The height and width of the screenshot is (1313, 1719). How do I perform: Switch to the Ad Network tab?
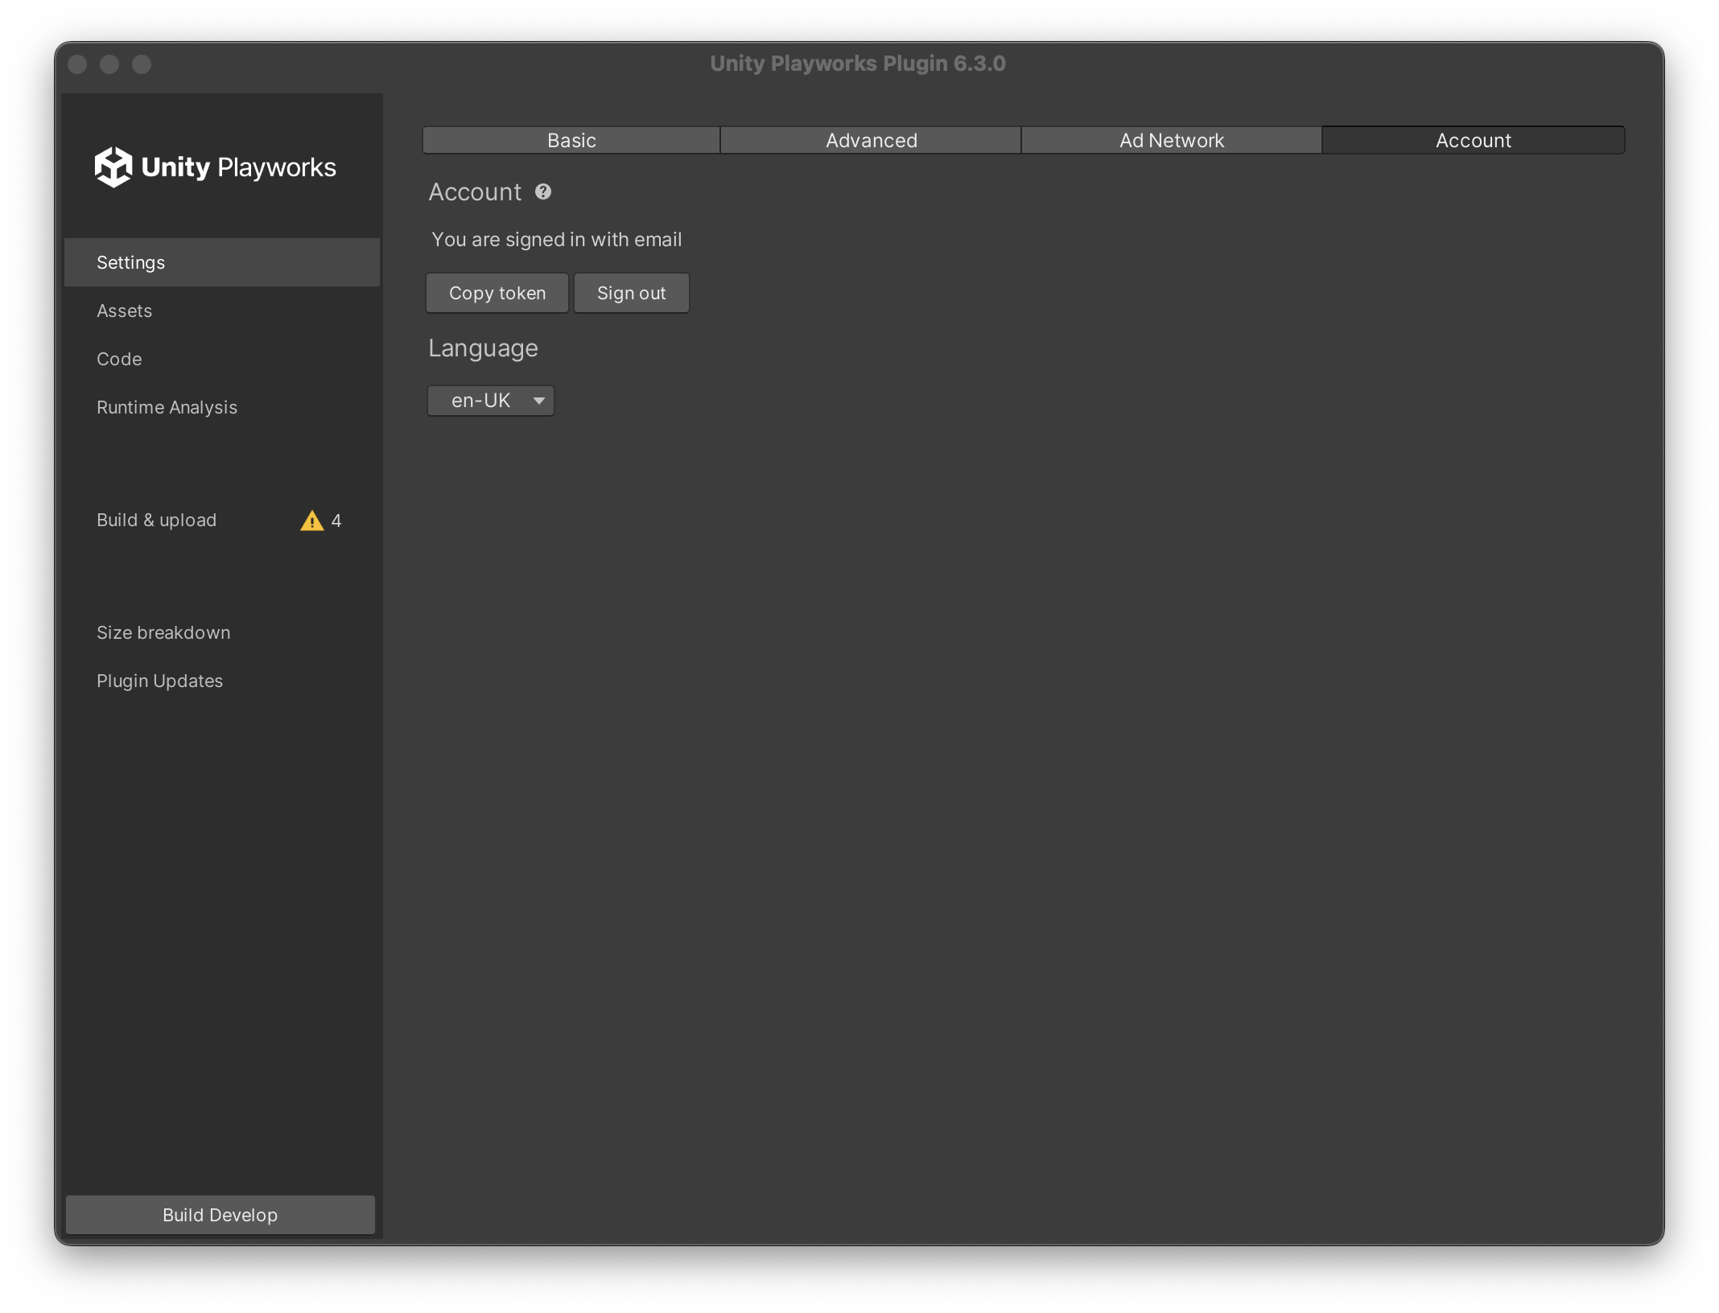click(x=1171, y=140)
